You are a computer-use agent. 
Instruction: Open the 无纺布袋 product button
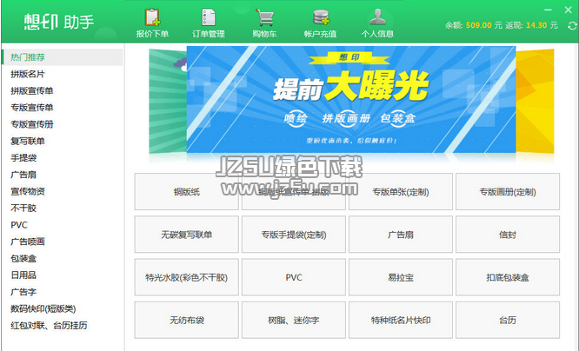point(186,320)
